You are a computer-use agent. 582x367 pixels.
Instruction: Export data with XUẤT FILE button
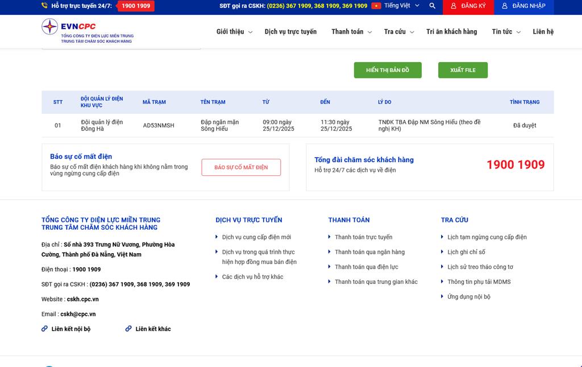point(463,70)
